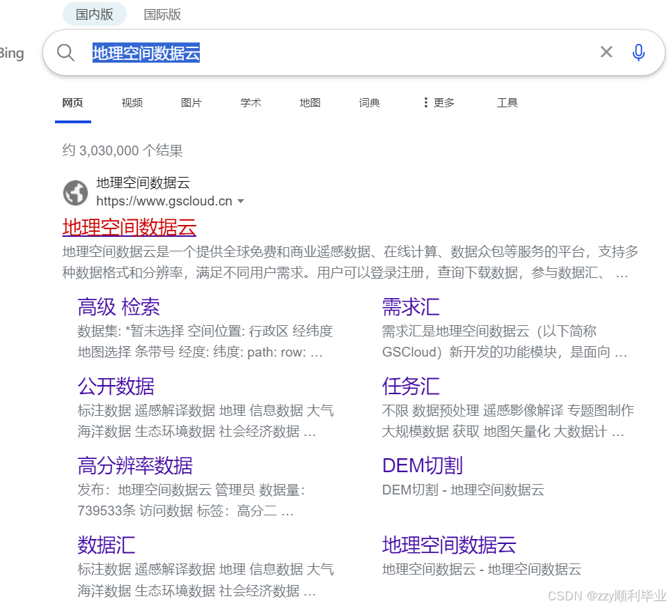669x608 pixels.
Task: Click snippet starting 发布：地理空间数据云 管理员
Action: (191, 501)
